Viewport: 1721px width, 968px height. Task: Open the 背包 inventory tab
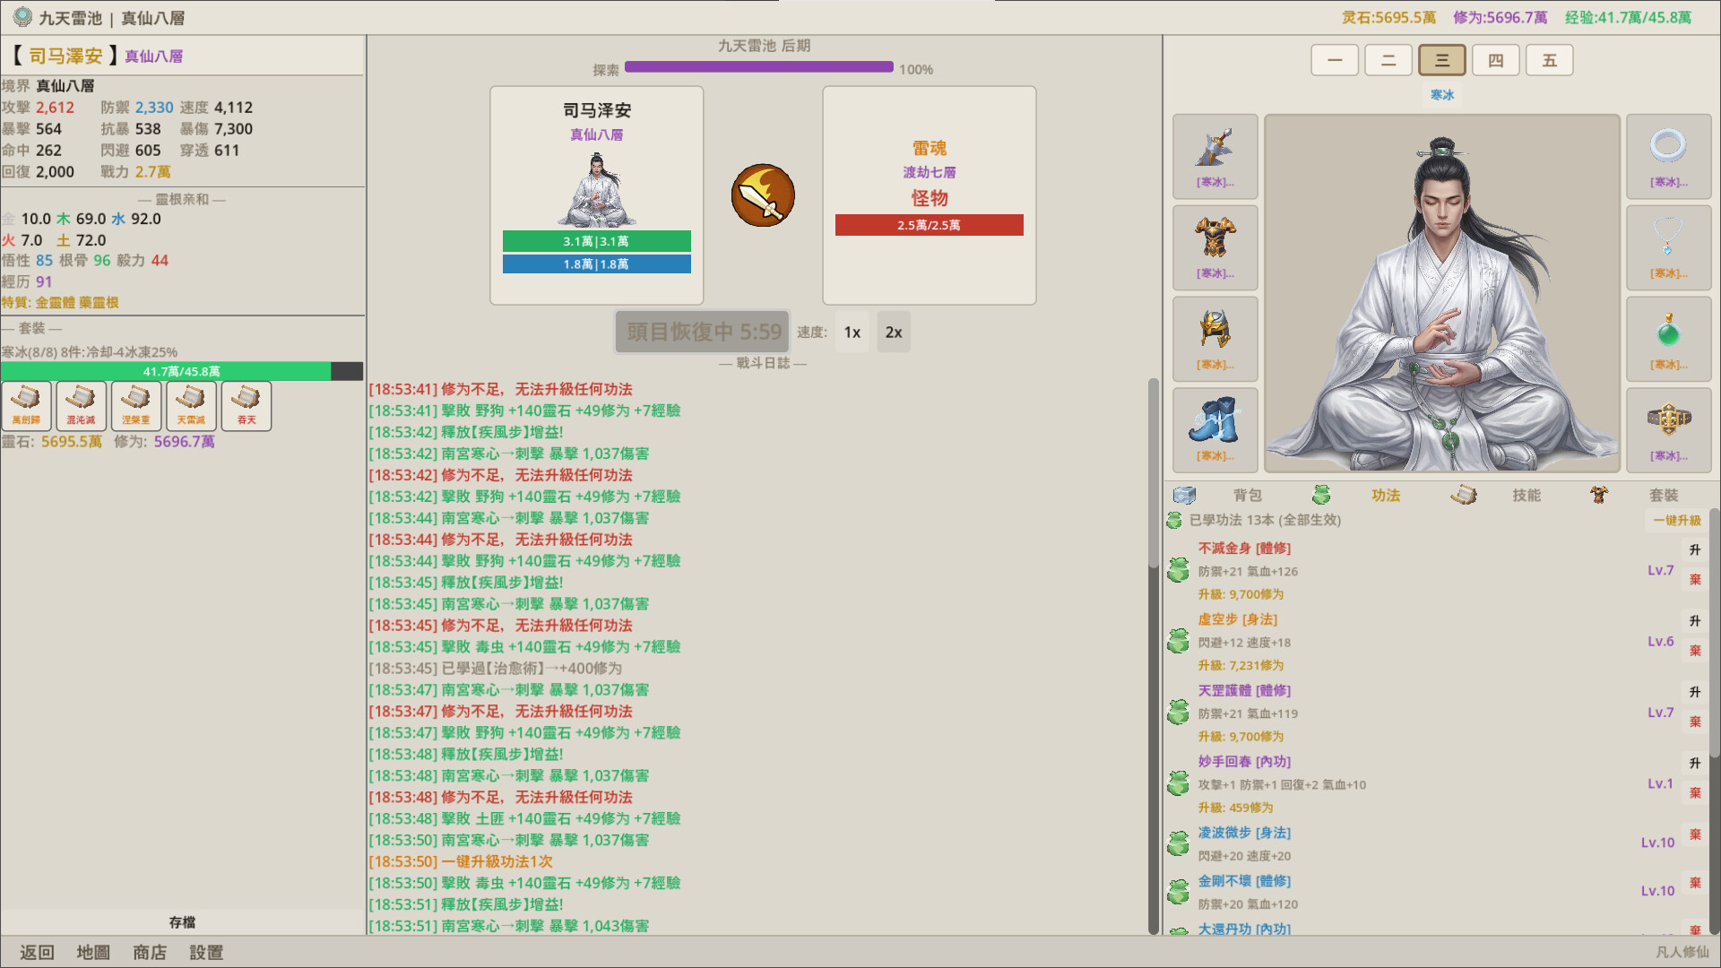1246,495
